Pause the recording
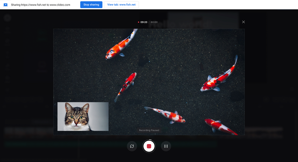Image resolution: width=298 pixels, height=162 pixels. click(166, 146)
